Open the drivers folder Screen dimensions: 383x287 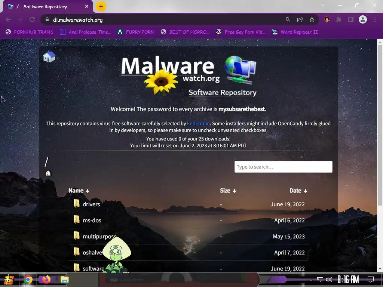(x=91, y=204)
